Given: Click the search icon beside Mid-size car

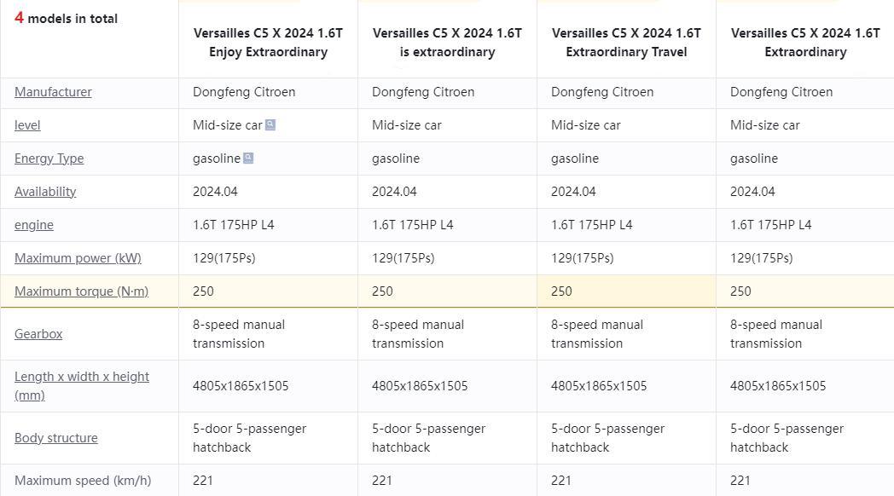Looking at the screenshot, I should click(x=270, y=124).
